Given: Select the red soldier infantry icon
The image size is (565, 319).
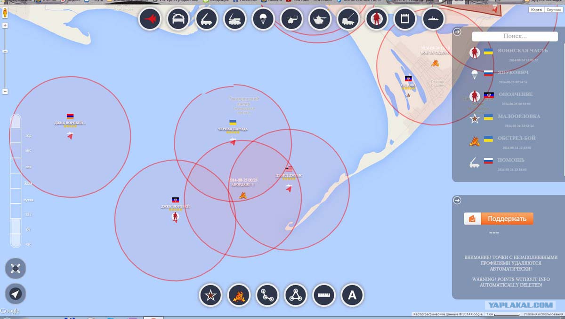Looking at the screenshot, I should pos(376,20).
